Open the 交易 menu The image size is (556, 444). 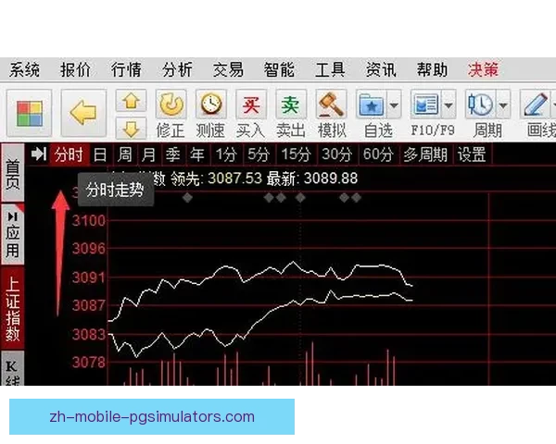pyautogui.click(x=228, y=69)
